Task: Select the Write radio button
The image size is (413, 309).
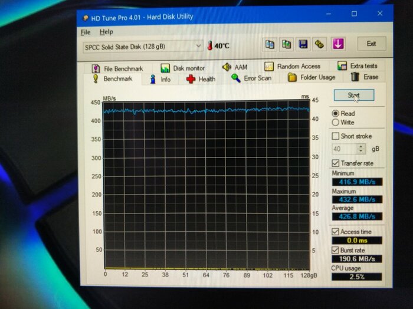Action: click(335, 123)
